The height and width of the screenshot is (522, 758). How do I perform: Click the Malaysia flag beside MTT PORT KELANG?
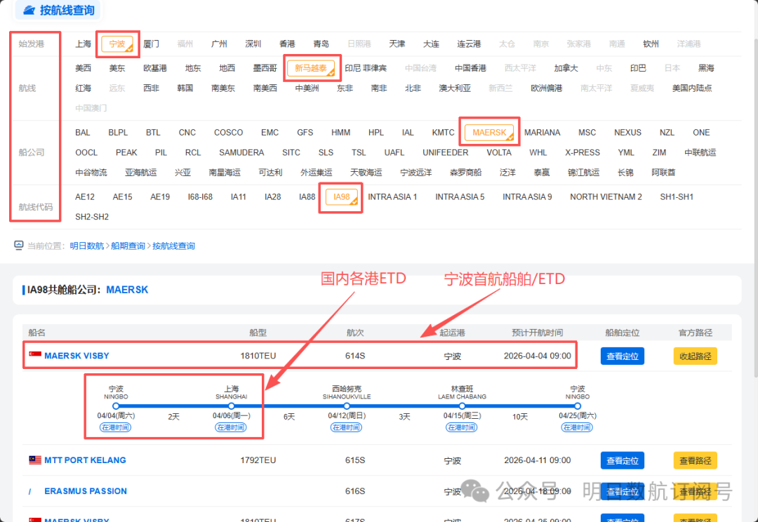click(34, 460)
